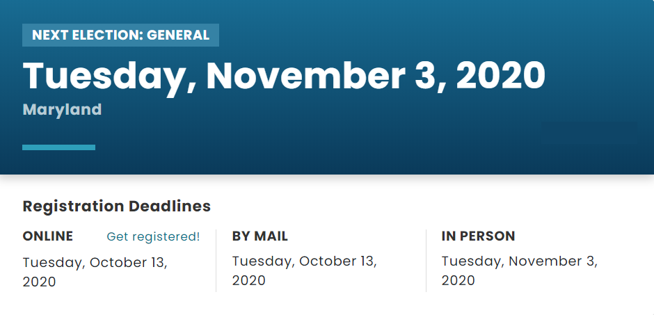The width and height of the screenshot is (654, 315).
Task: Click the word "Deadlines" in the section heading
Action: (x=170, y=206)
